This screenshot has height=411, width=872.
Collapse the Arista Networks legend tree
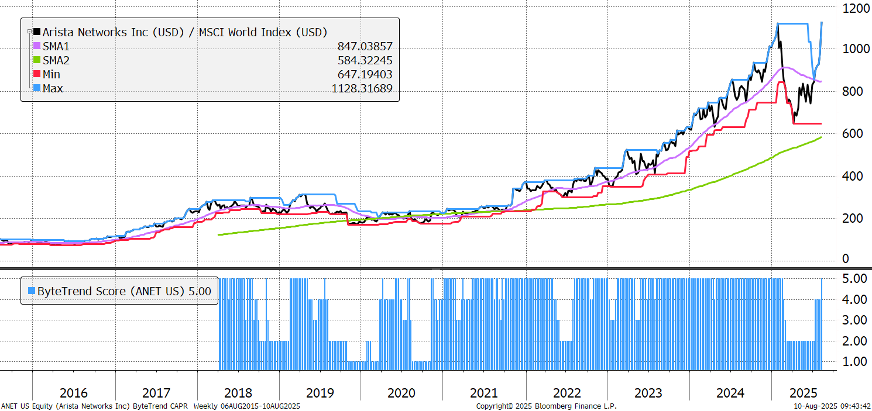(x=30, y=32)
